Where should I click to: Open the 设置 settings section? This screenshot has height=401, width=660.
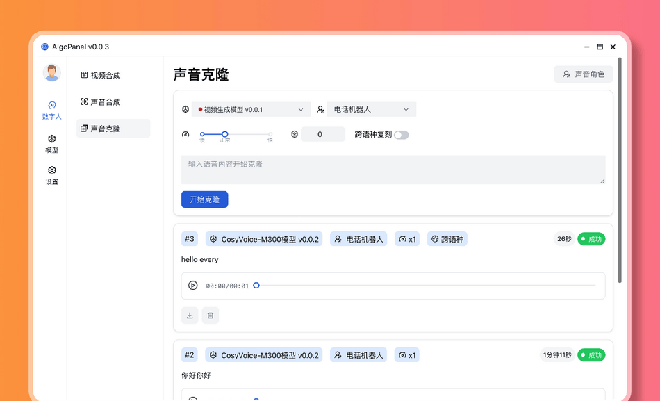pos(51,175)
